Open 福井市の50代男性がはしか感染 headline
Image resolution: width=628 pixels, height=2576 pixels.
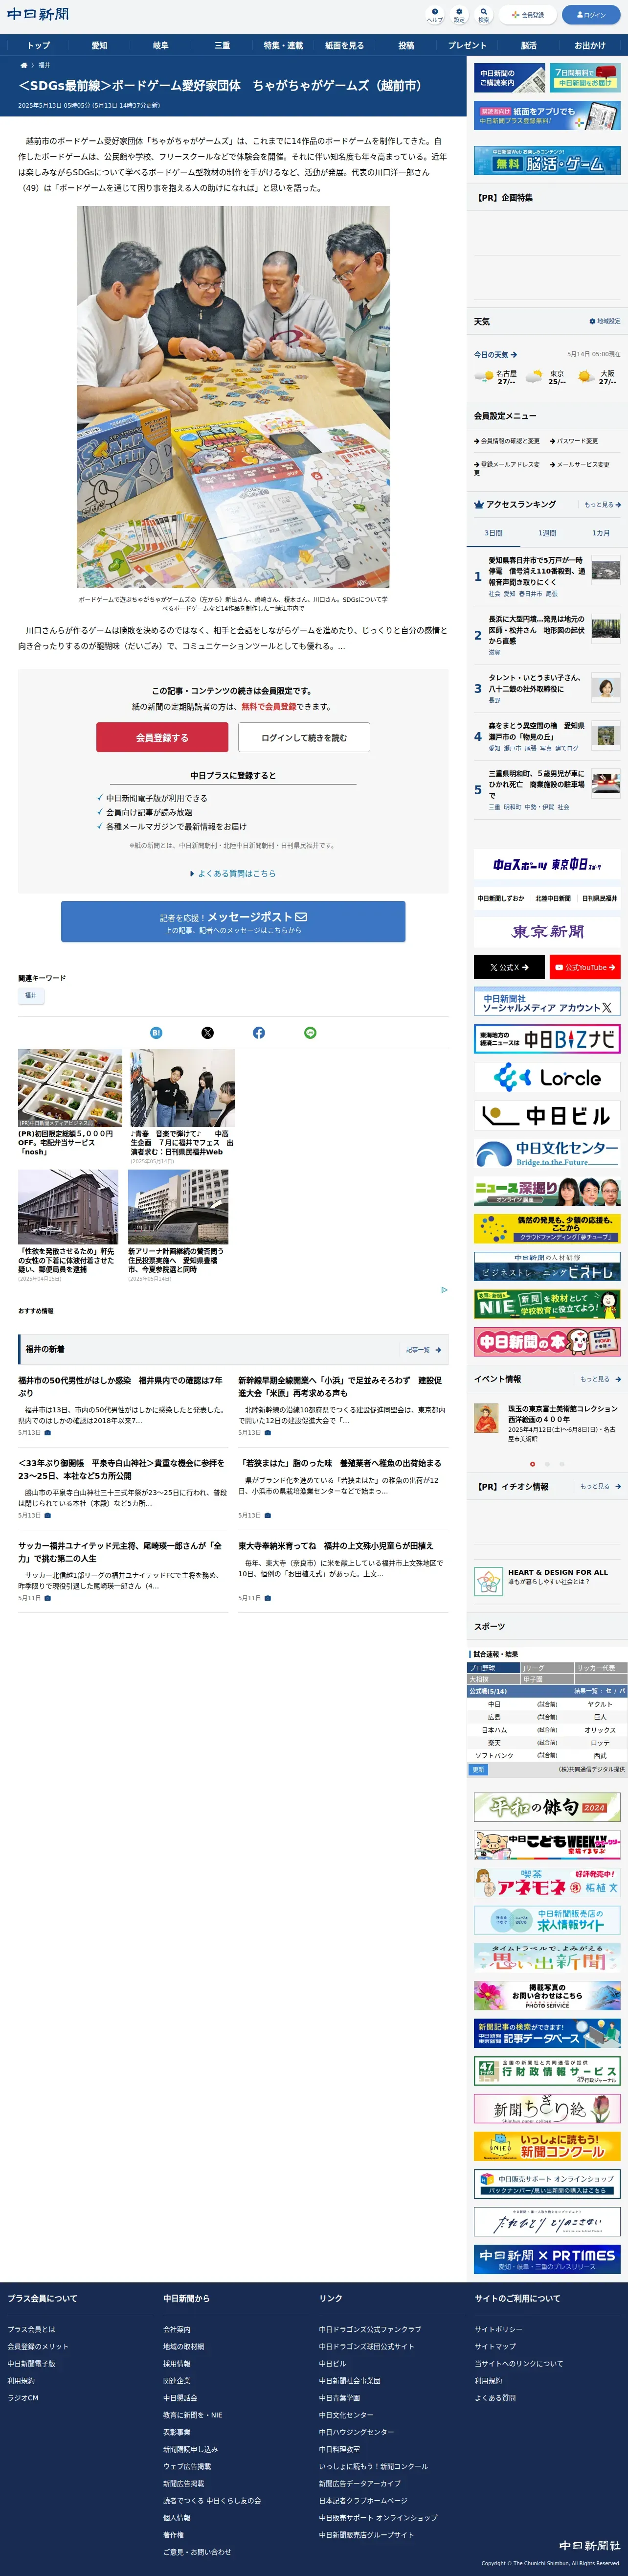pos(120,1386)
